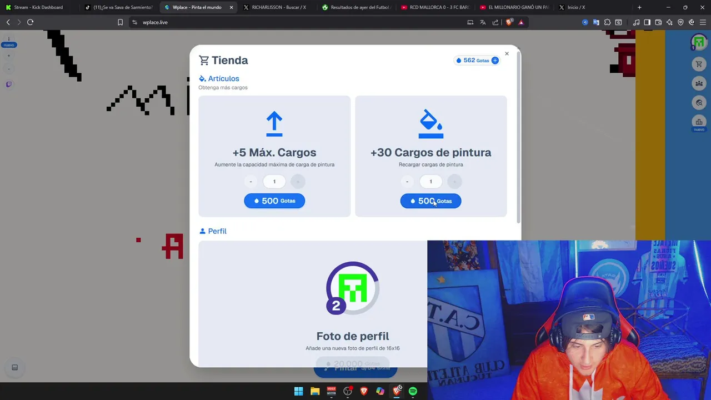Click the map icon at the bottom left
Viewport: 711px width, 400px height.
pyautogui.click(x=15, y=367)
